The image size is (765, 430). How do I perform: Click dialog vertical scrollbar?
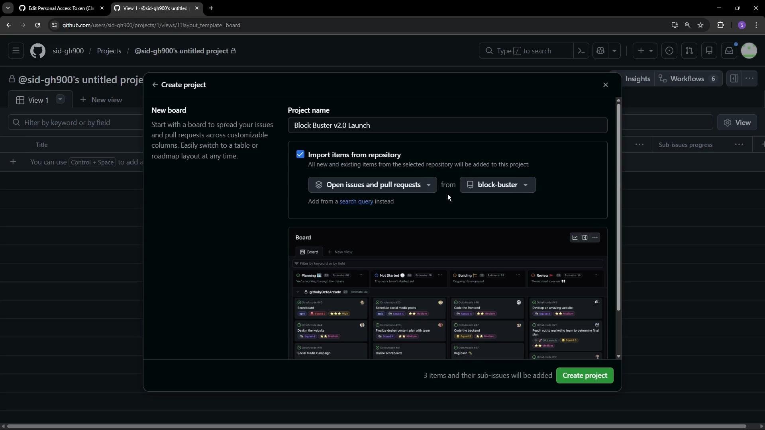point(618,207)
